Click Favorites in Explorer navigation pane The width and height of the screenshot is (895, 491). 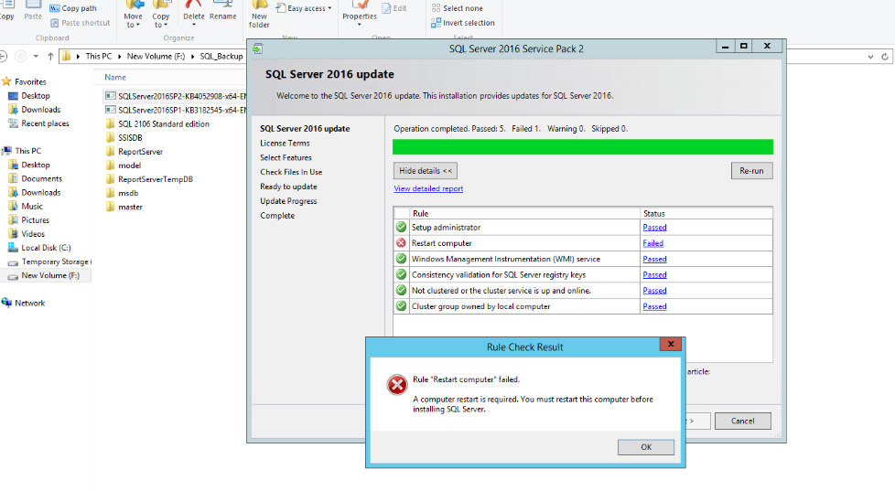30,82
